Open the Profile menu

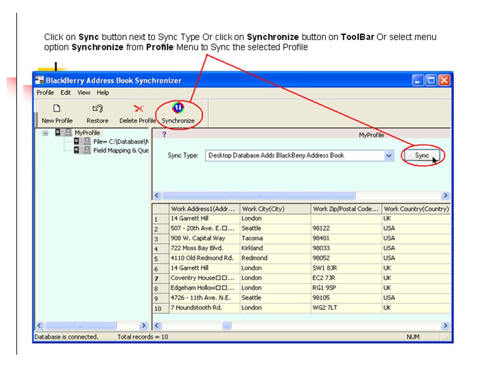(45, 93)
